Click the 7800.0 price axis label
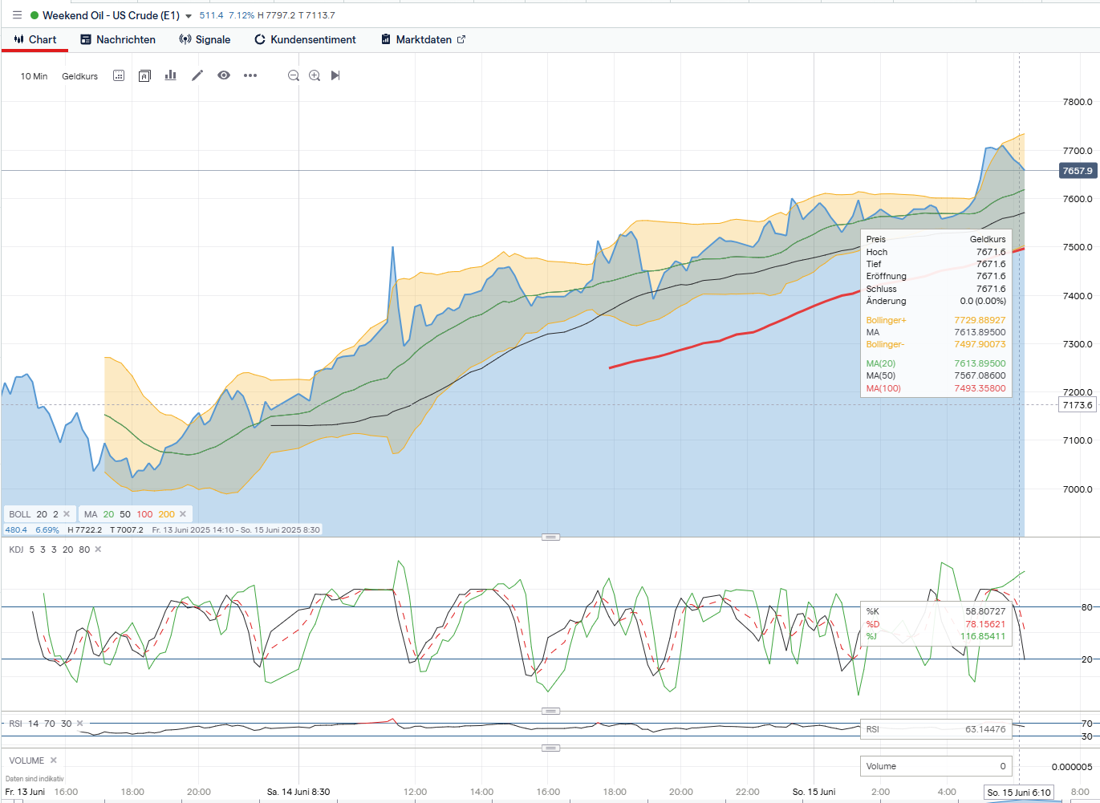Image resolution: width=1100 pixels, height=803 pixels. point(1078,102)
